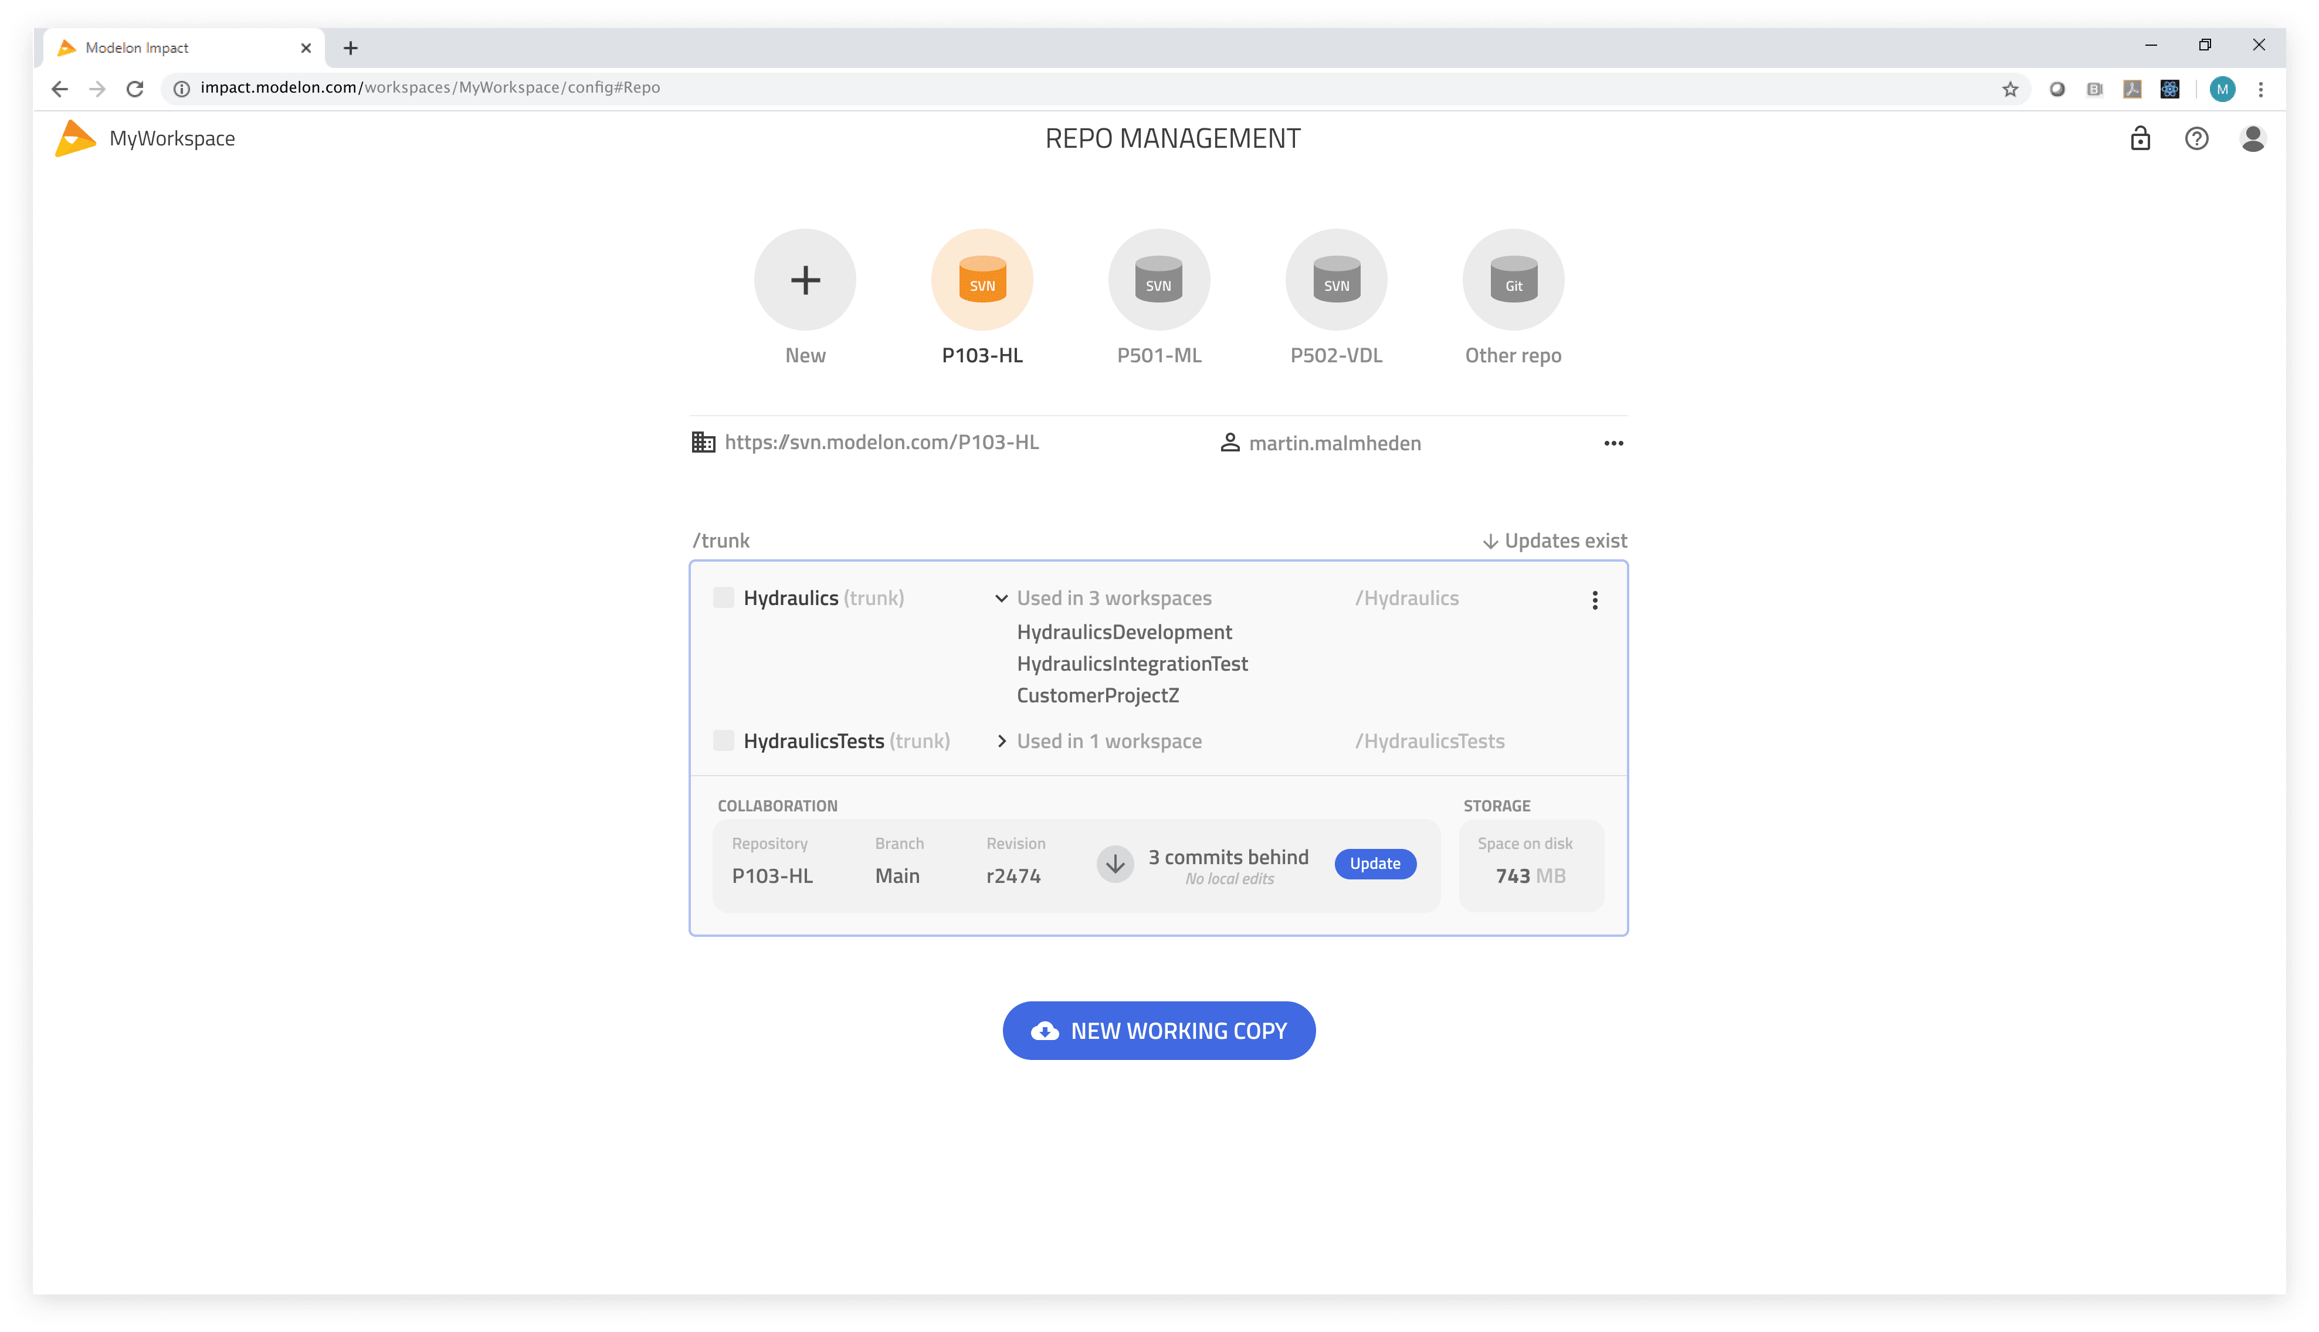Click the Hydraulics (trunk) name
This screenshot has height=1332, width=2319.
click(x=823, y=599)
